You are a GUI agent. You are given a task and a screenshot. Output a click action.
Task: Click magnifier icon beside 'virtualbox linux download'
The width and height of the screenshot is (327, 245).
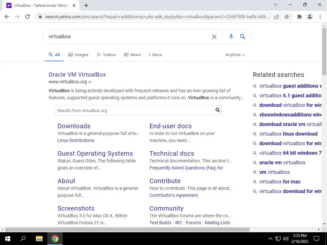(255, 134)
